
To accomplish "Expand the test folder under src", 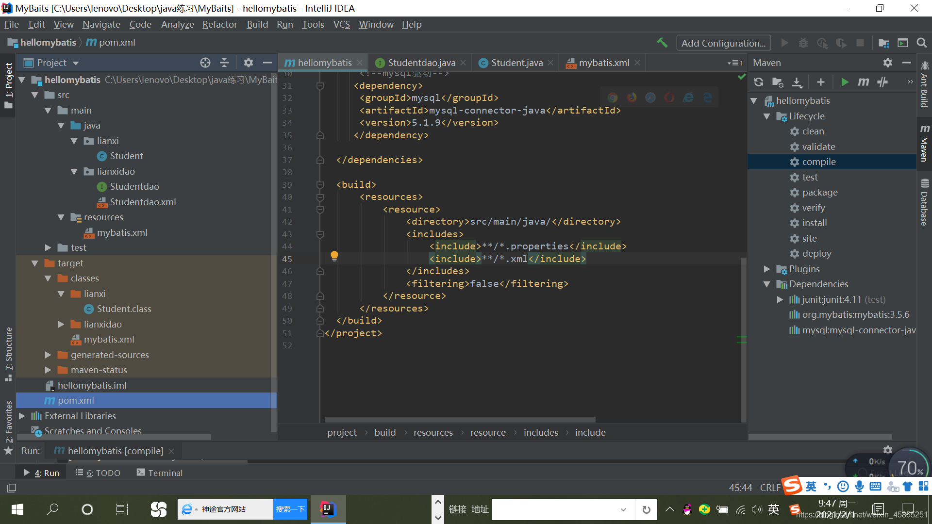I will pos(48,248).
